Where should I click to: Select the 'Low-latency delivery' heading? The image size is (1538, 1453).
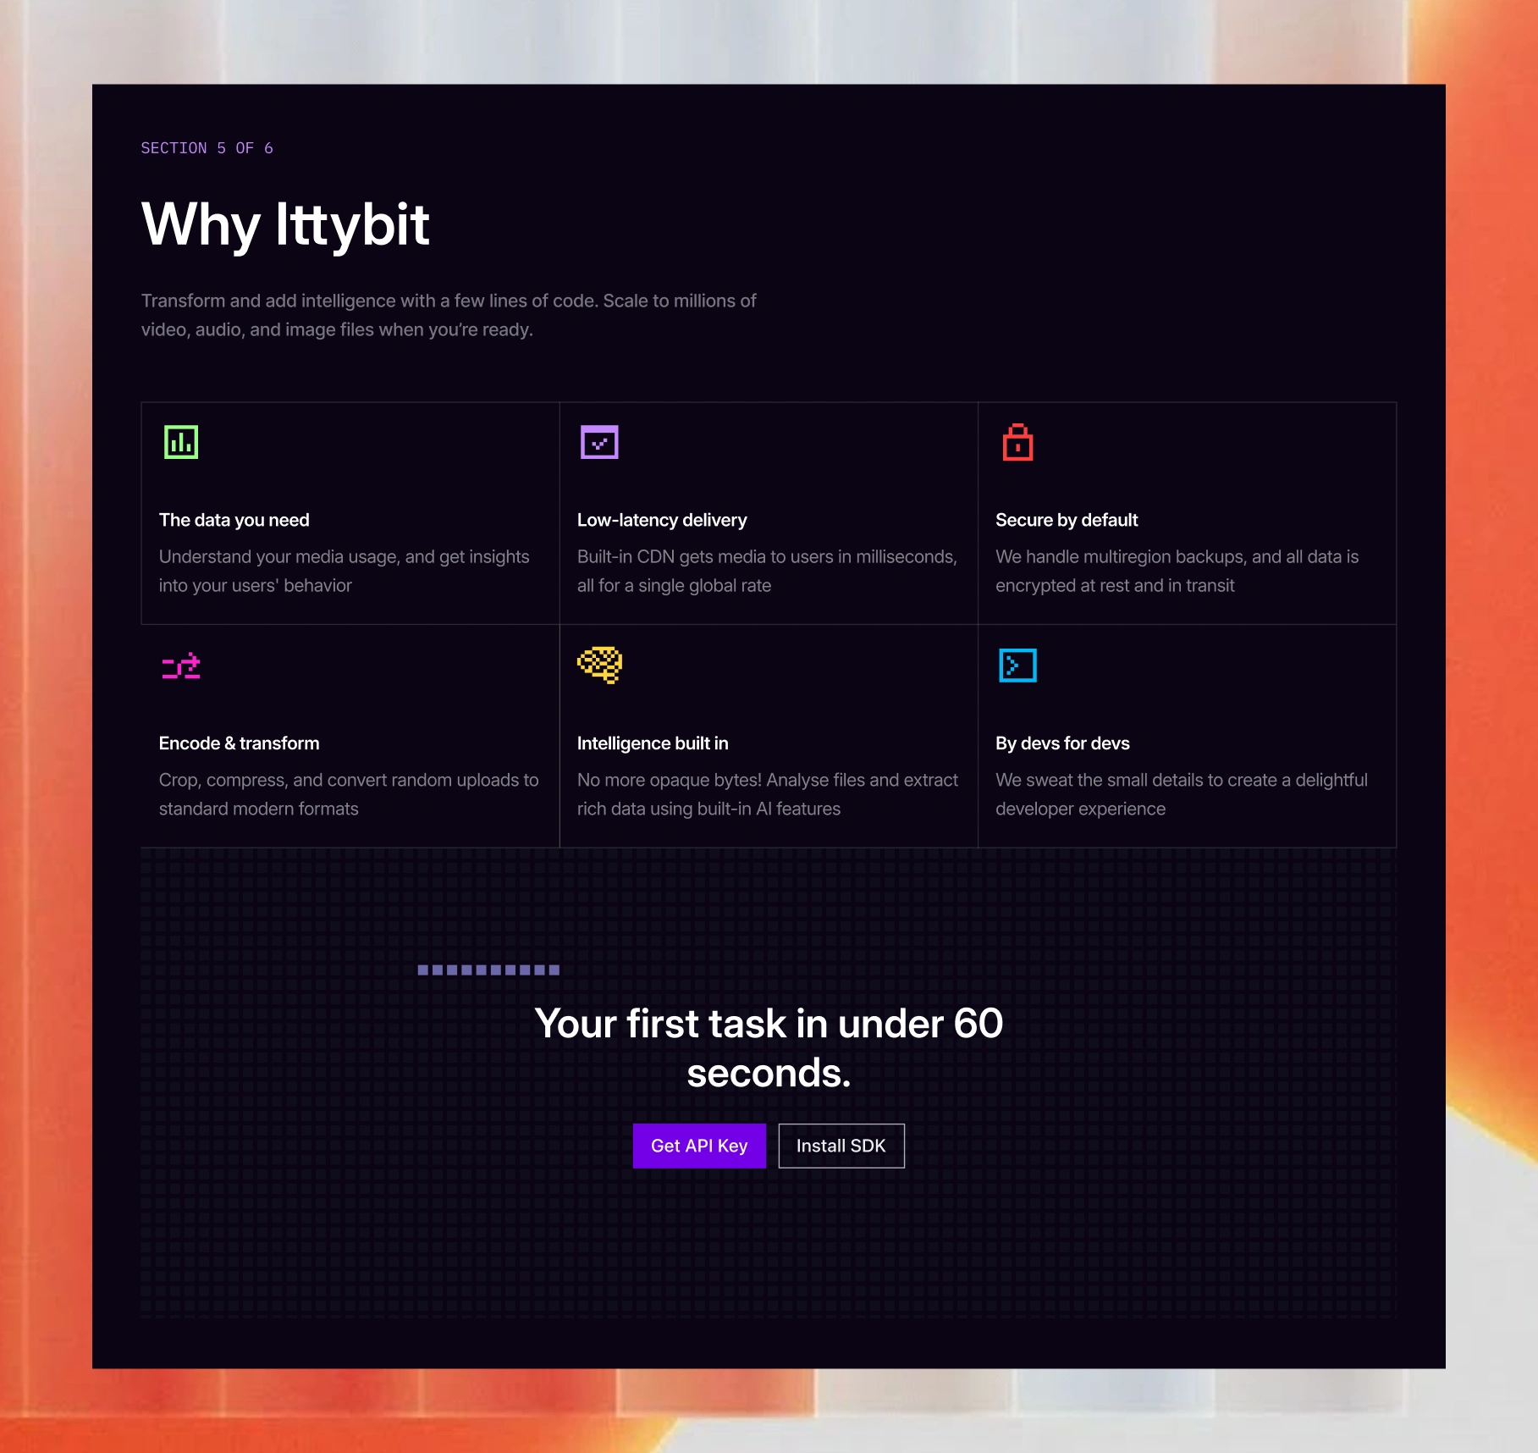point(662,520)
